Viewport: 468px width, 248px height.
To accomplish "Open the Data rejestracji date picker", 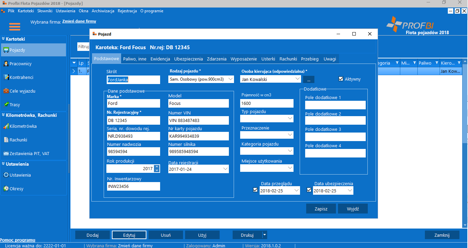I will pos(225,169).
